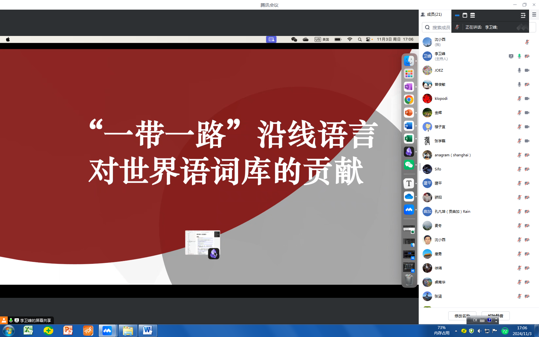Click the Wi-Fi icon in Mac menu bar

click(x=350, y=39)
